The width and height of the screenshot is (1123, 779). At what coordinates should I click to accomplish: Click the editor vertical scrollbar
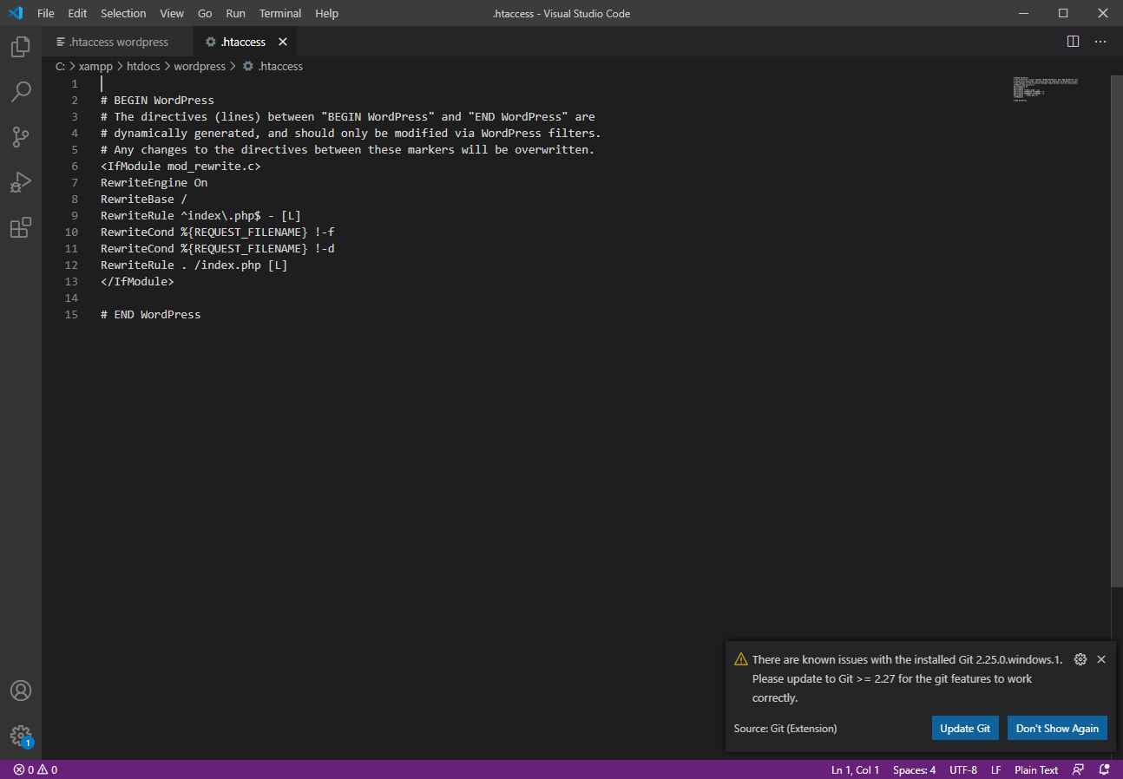[x=1117, y=330]
